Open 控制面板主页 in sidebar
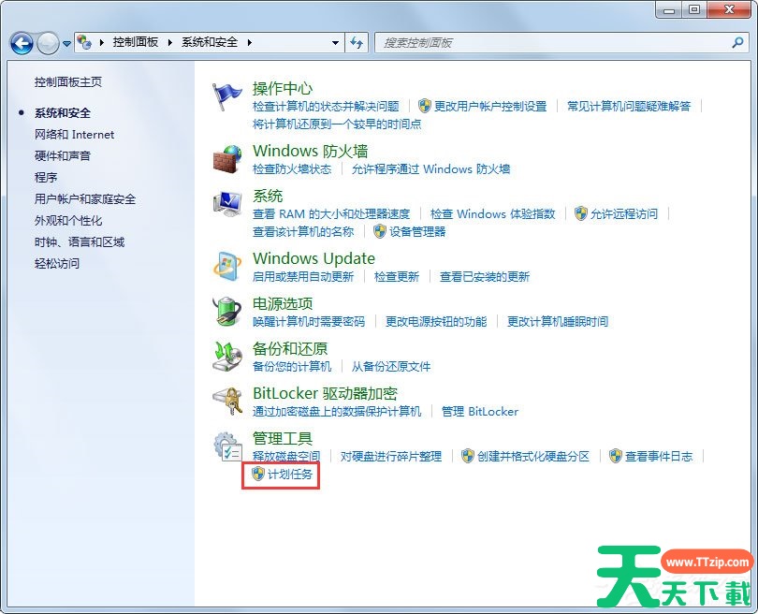The height and width of the screenshot is (614, 758). click(x=68, y=82)
